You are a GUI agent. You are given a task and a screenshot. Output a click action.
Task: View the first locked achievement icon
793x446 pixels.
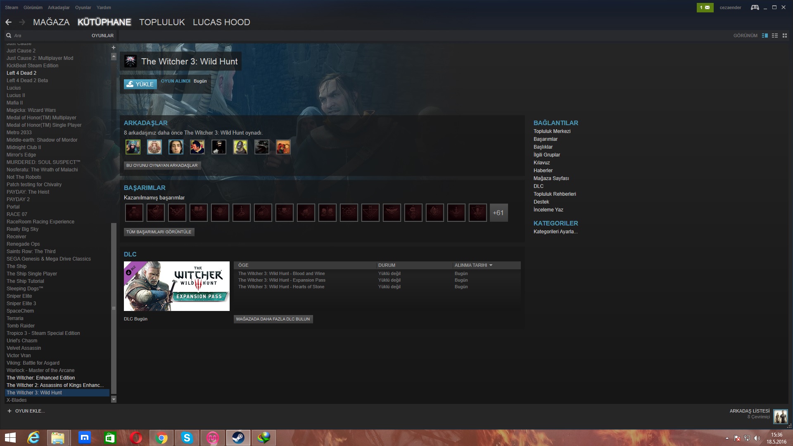pyautogui.click(x=134, y=213)
